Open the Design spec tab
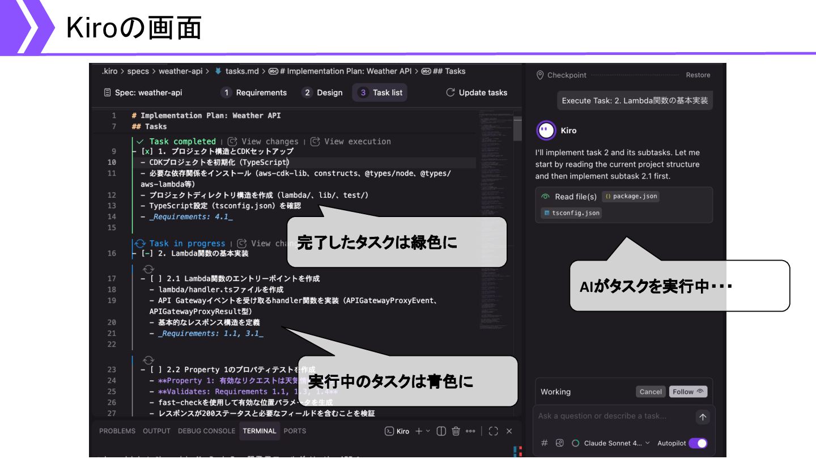This screenshot has height=459, width=816. tap(322, 92)
